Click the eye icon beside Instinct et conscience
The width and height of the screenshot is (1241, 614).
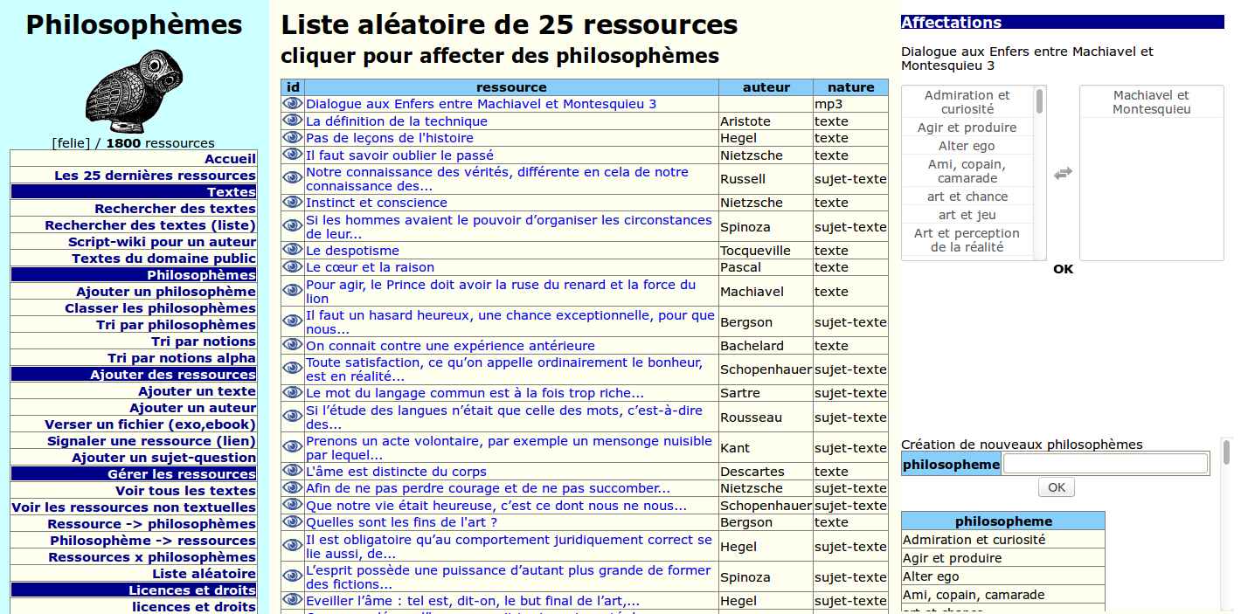coord(292,202)
